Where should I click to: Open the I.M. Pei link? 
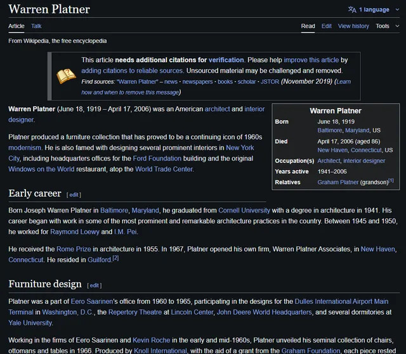(x=126, y=232)
